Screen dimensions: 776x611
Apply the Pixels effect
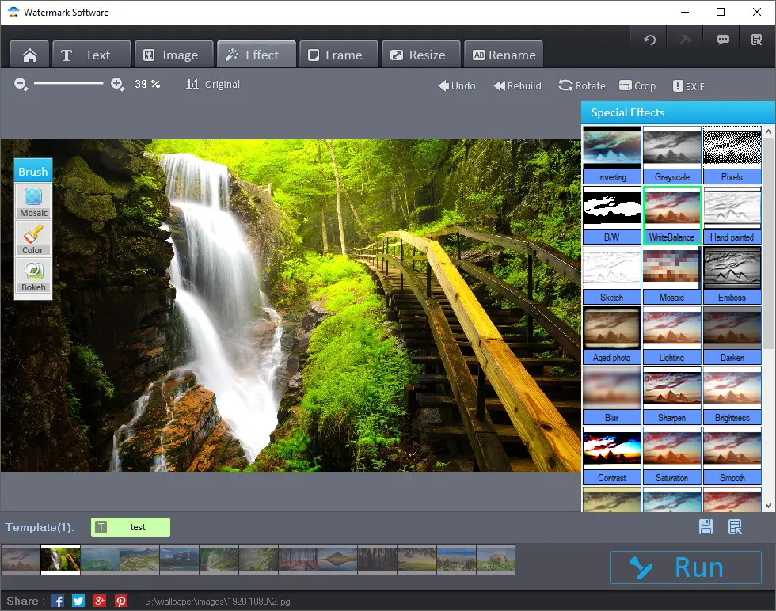[732, 155]
